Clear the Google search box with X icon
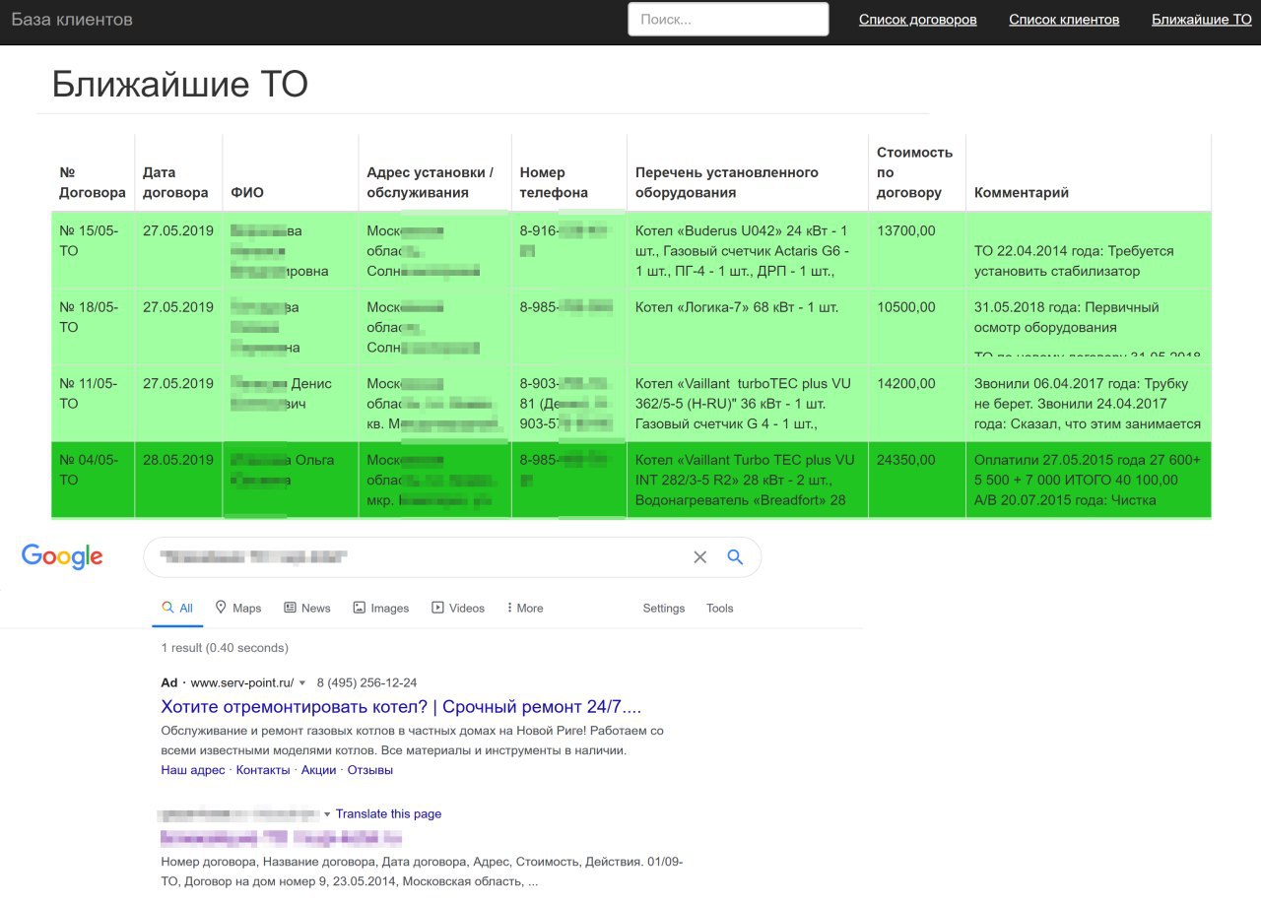 pos(699,557)
